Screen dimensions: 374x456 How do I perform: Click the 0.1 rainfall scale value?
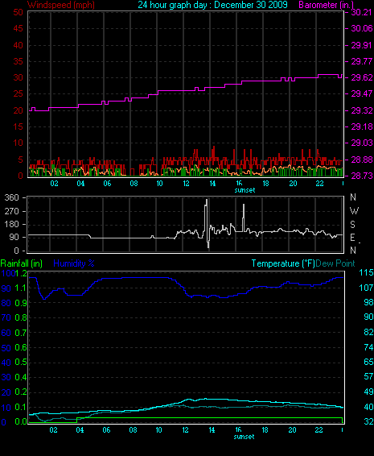tap(21, 407)
